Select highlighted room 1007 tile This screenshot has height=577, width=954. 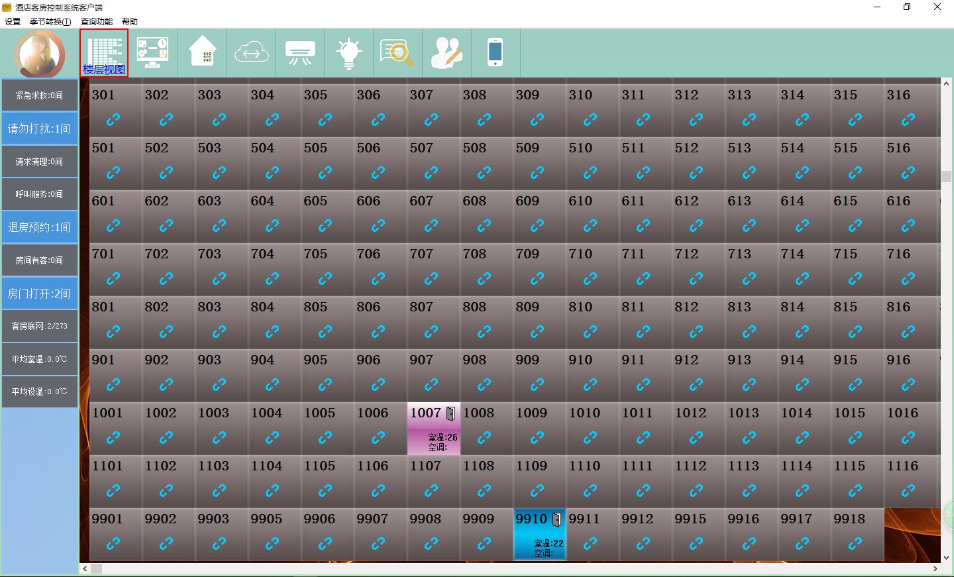point(433,429)
